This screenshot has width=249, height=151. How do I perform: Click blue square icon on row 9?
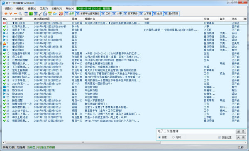tap(5, 50)
